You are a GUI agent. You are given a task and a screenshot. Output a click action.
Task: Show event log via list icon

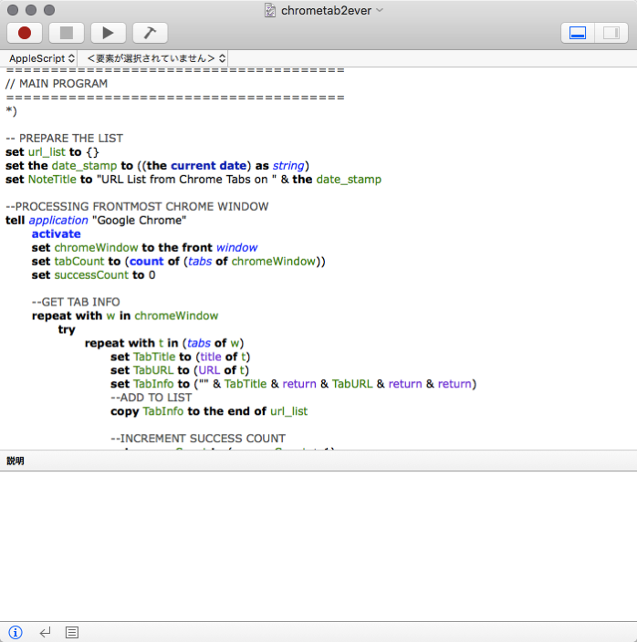pyautogui.click(x=72, y=632)
